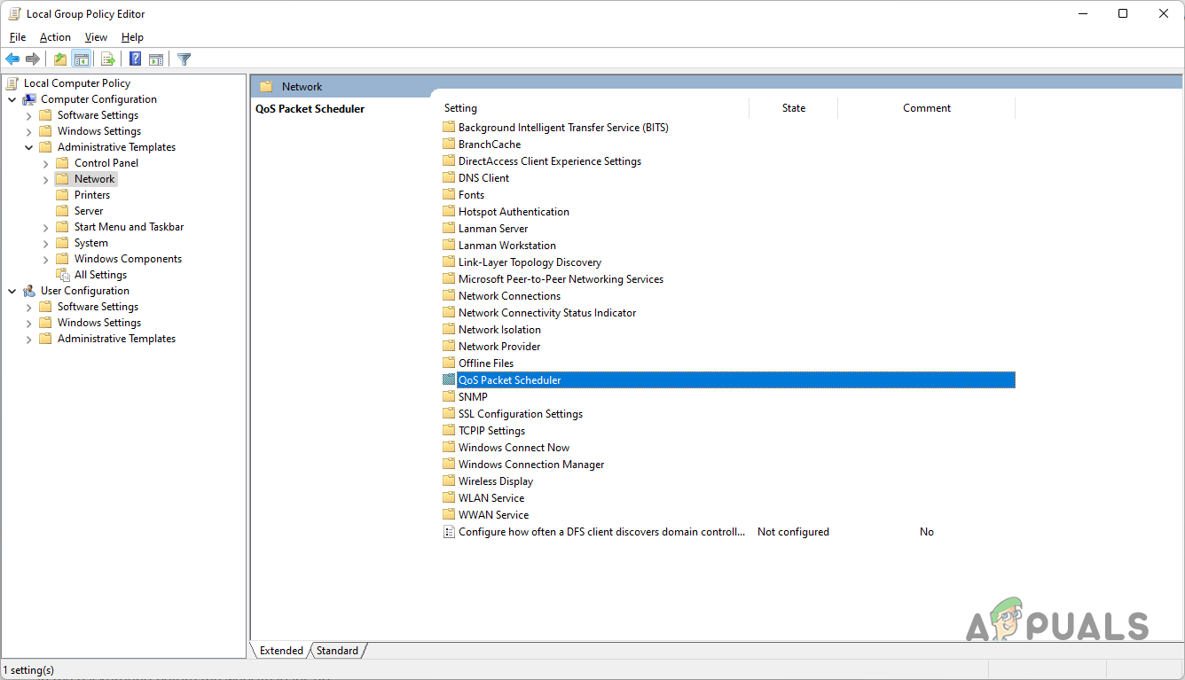Expand the System tree node
The image size is (1185, 680).
click(x=46, y=243)
